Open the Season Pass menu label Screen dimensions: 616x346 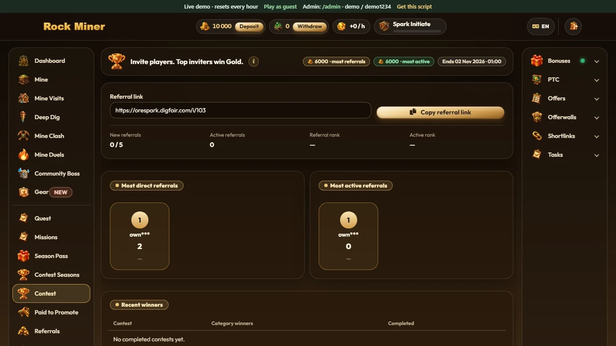coord(51,256)
